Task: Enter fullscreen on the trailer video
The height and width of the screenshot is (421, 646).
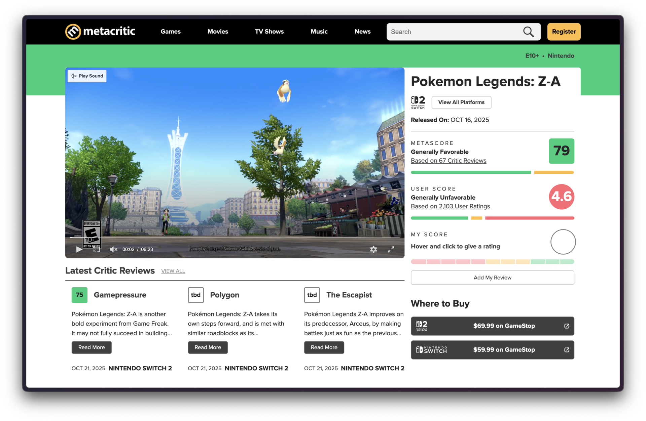Action: pyautogui.click(x=391, y=249)
